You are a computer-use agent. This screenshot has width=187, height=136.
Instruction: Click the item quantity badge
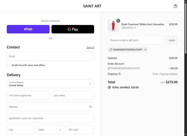118,21
